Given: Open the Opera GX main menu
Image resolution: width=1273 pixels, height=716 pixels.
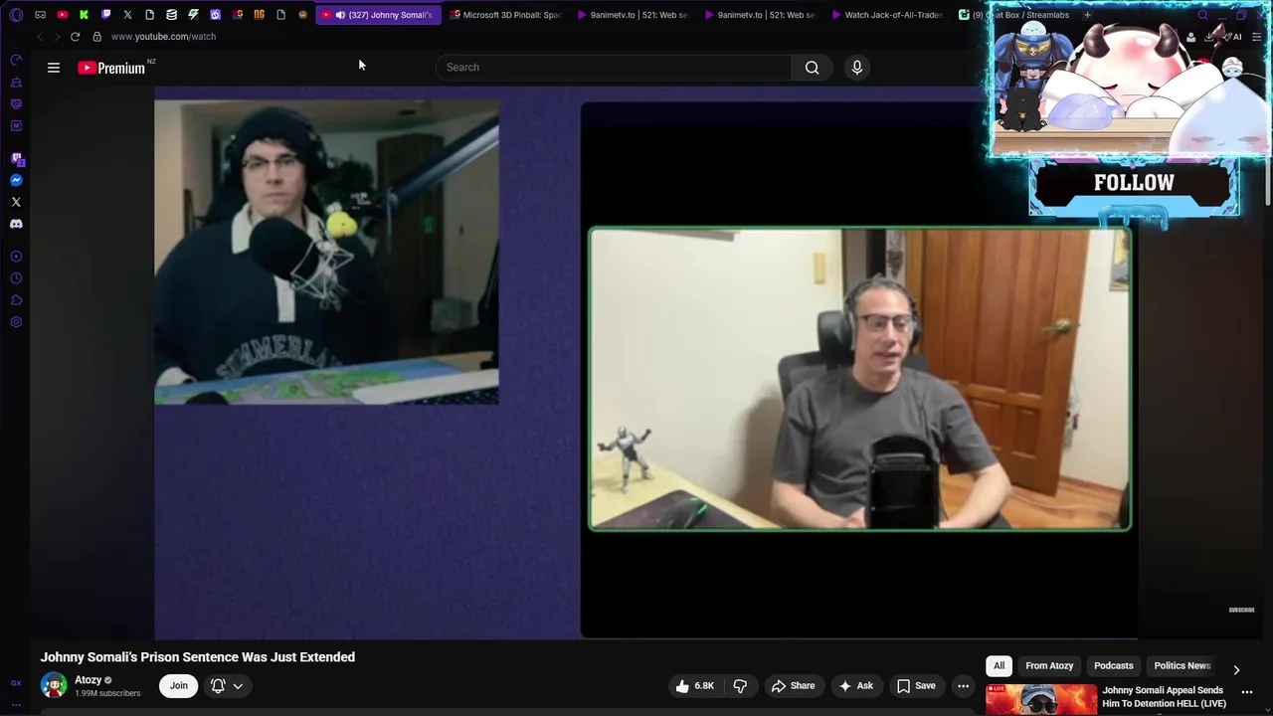Looking at the screenshot, I should 16,15.
